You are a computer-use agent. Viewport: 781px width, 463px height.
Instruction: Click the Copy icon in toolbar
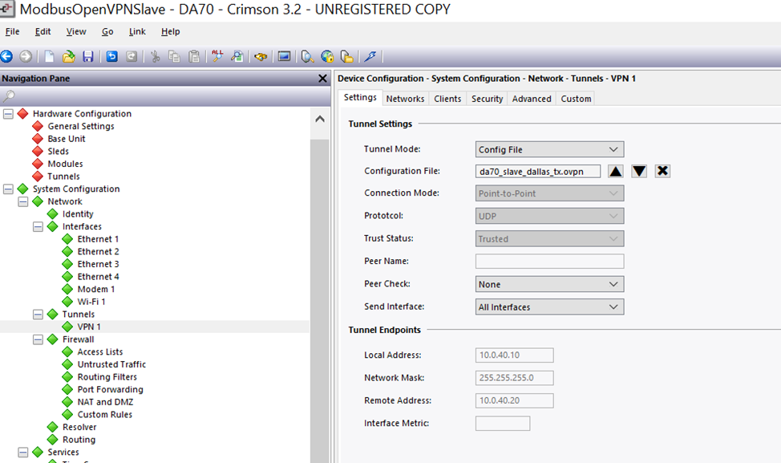pyautogui.click(x=174, y=57)
